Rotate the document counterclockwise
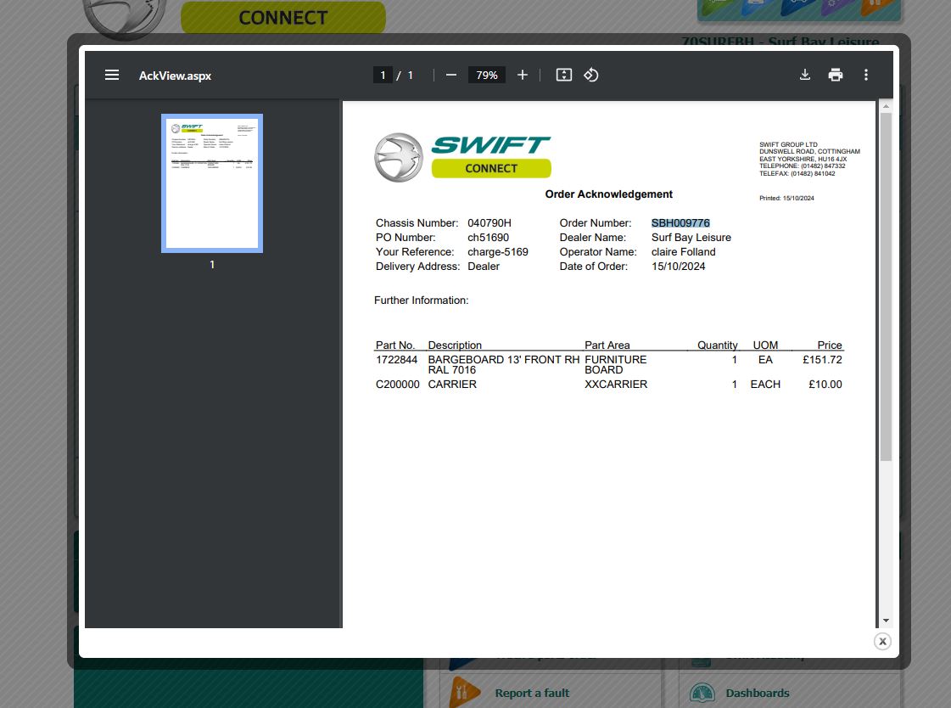Screen dimensions: 951x708 click(591, 75)
